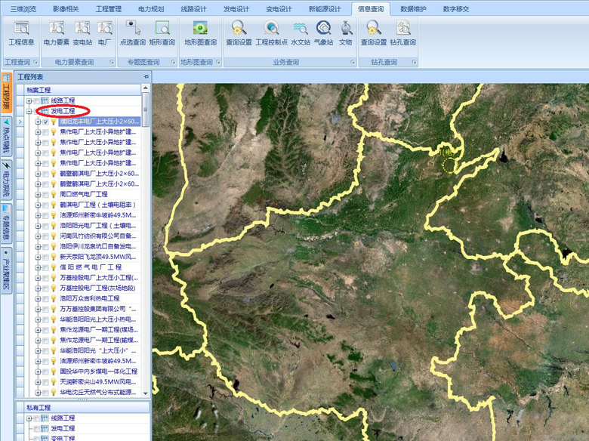Screen dimensions: 589x441
Task: Switch to the 发电设计 ribbon tab
Action: point(236,9)
